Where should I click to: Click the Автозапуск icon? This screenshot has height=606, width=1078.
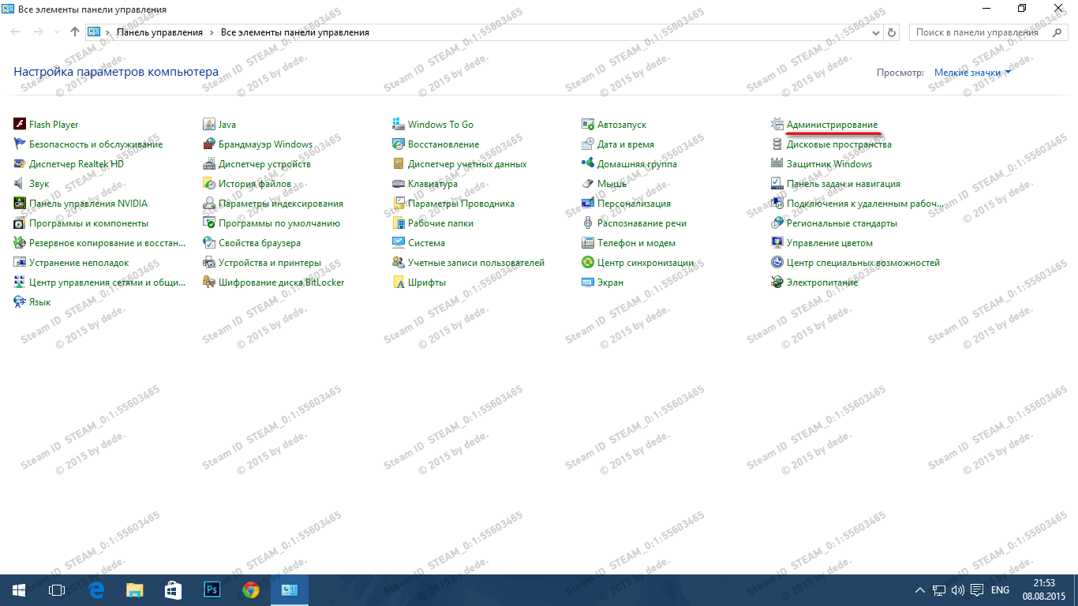588,125
